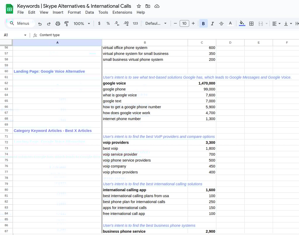299x235 pixels.
Task: Select row 62 header
Action: (x=6, y=83)
